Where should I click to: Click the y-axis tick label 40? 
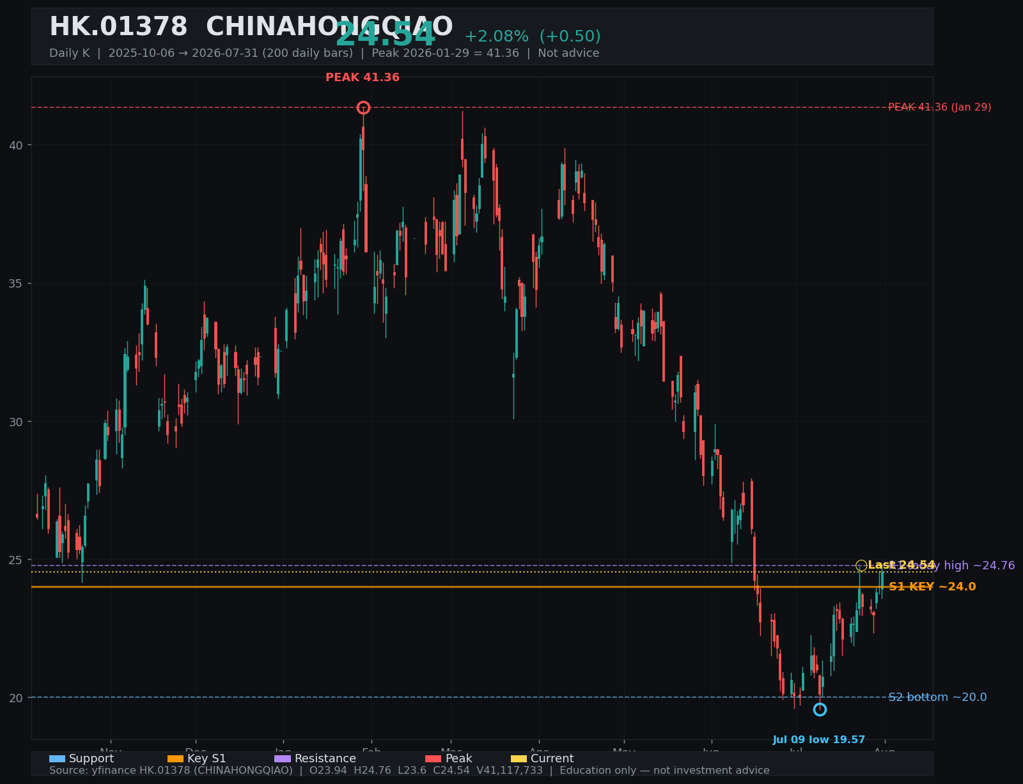point(16,145)
